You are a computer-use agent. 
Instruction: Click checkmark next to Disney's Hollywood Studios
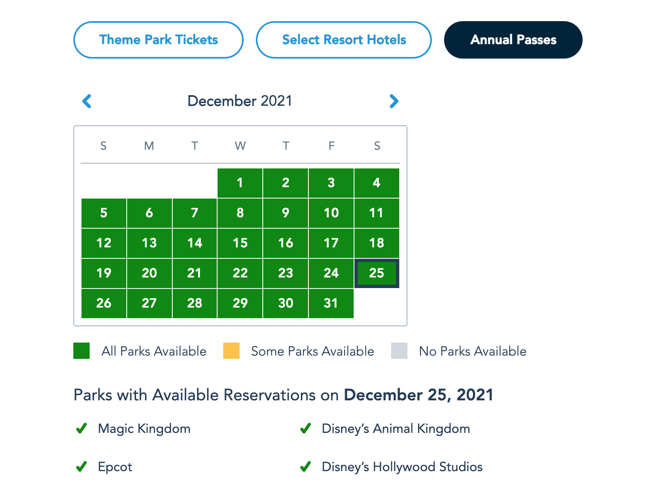click(x=306, y=467)
